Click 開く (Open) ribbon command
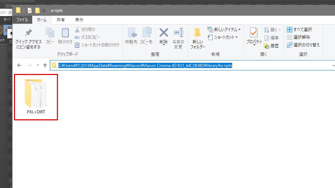 tap(272, 30)
